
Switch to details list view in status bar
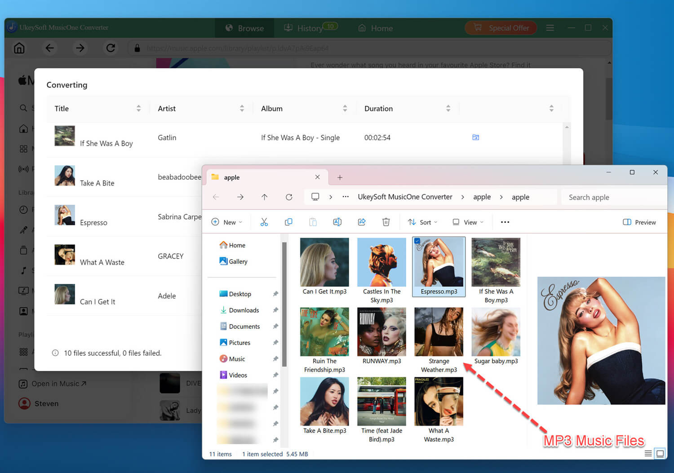click(648, 454)
